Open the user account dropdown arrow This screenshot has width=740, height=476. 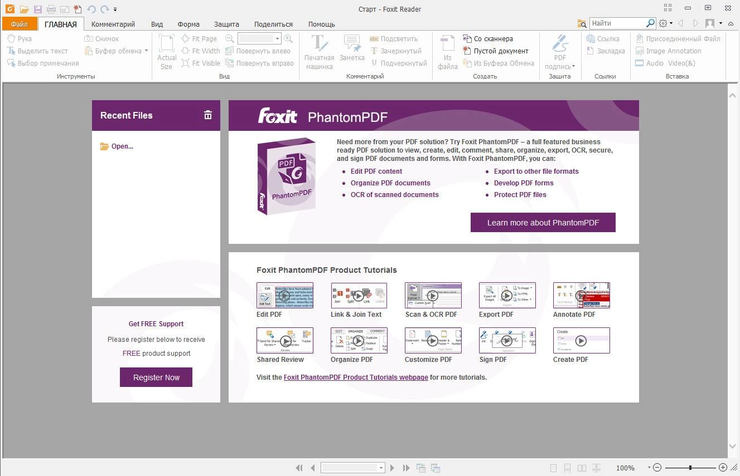click(720, 23)
